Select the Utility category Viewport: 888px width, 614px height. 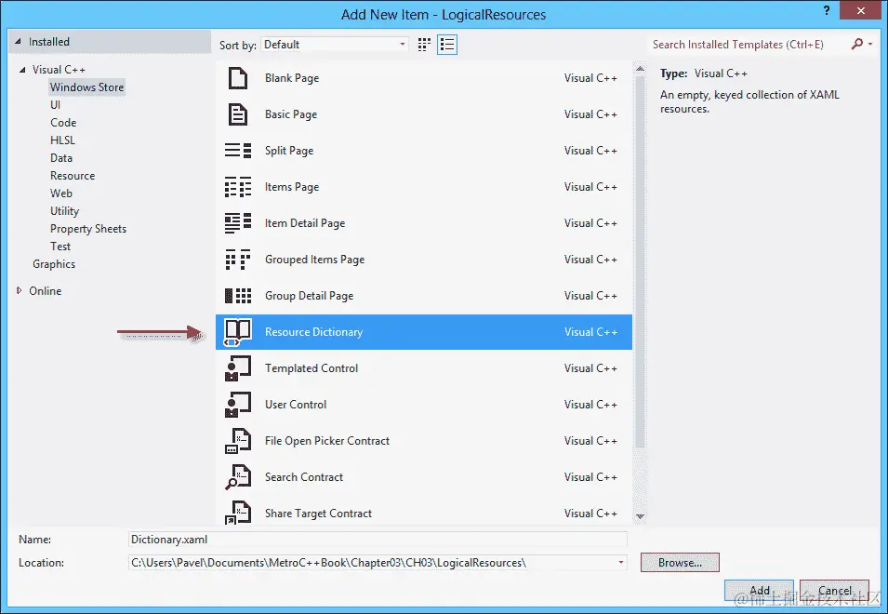(x=64, y=210)
